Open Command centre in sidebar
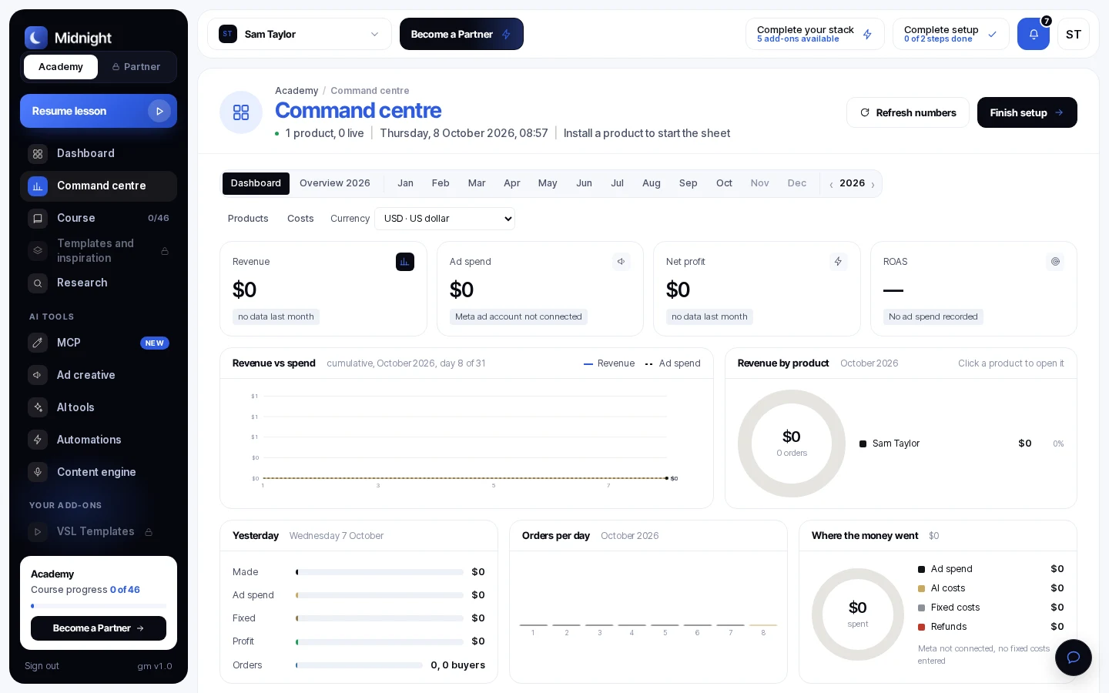Screen dimensions: 1109x693 (x=99, y=186)
